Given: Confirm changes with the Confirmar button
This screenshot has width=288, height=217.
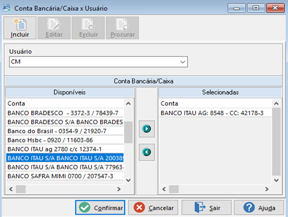Looking at the screenshot, I should pos(100,207).
